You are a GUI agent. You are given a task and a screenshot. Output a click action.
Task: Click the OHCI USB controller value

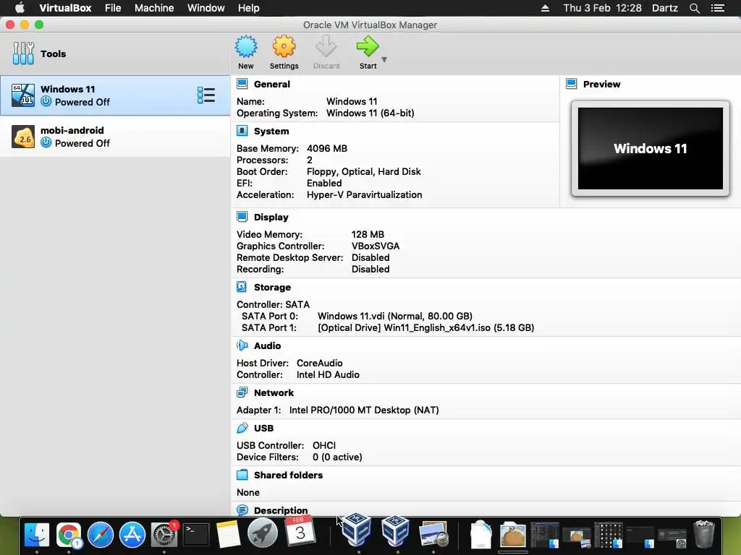pos(324,445)
